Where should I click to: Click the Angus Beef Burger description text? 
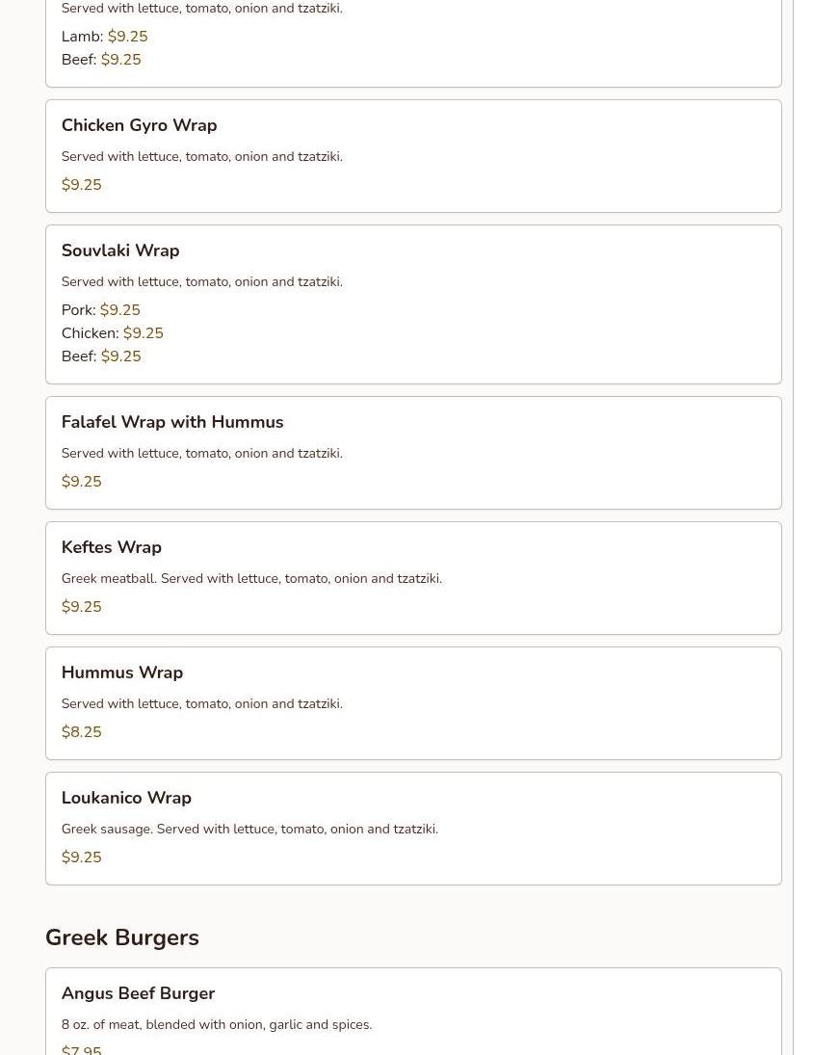pyautogui.click(x=216, y=1024)
